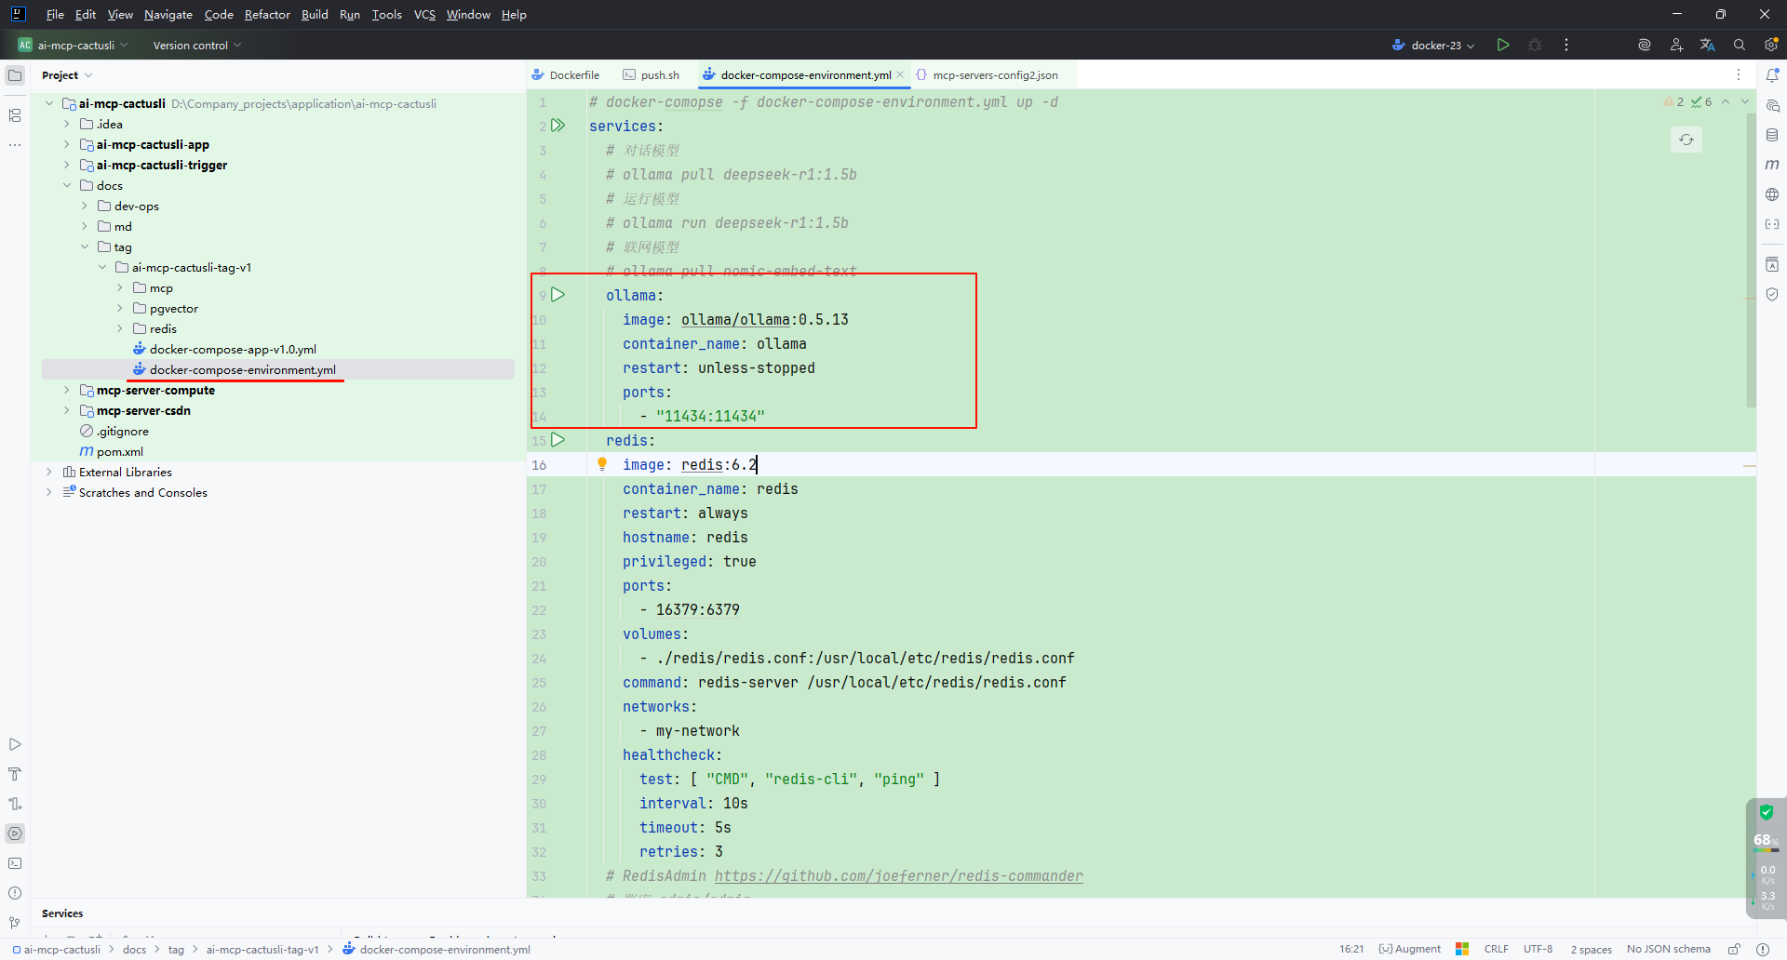Show more tool windows ellipsis
The height and width of the screenshot is (960, 1787).
(15, 145)
